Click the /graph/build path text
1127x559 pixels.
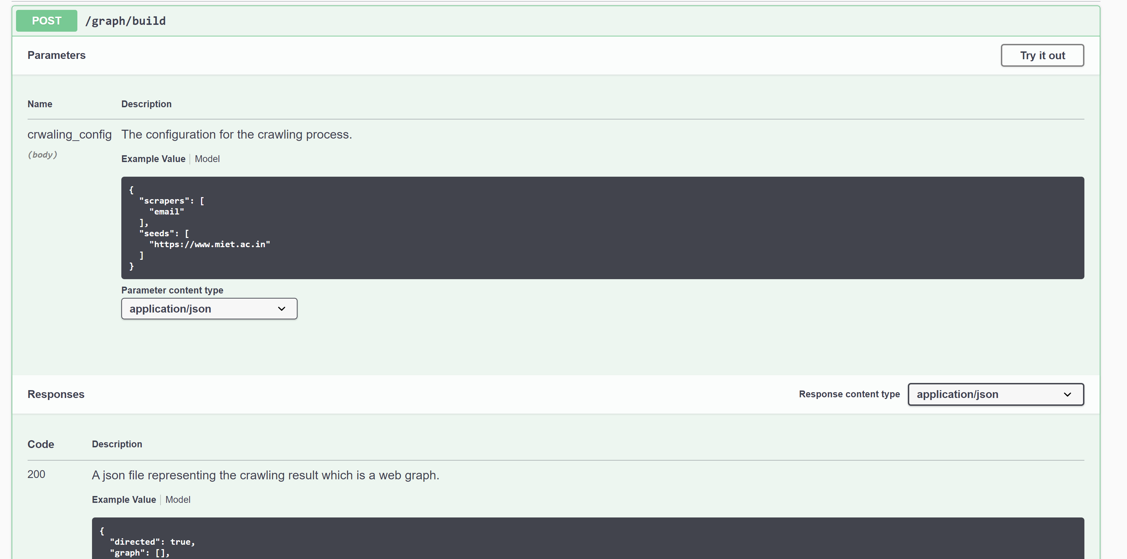(x=125, y=21)
